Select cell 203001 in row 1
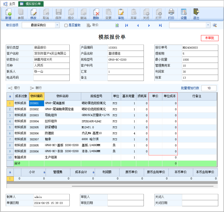224x212 pixels. pos(37,103)
